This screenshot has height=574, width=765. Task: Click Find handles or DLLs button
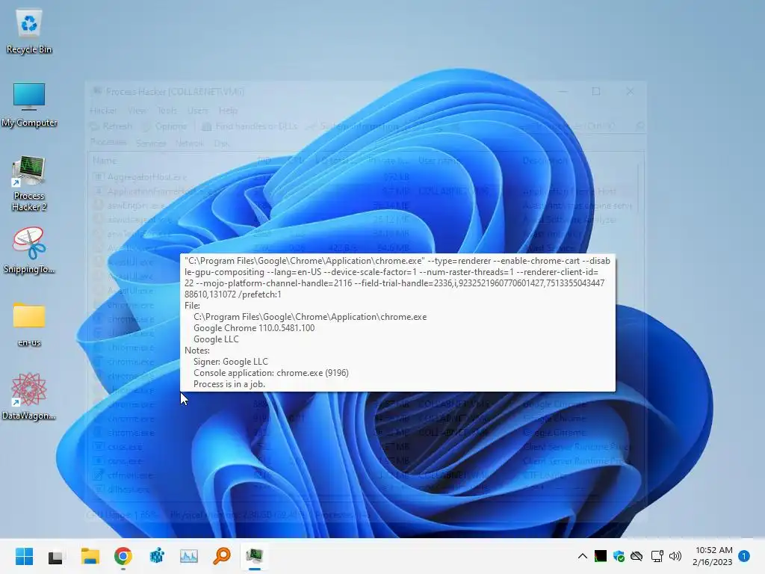(x=250, y=126)
